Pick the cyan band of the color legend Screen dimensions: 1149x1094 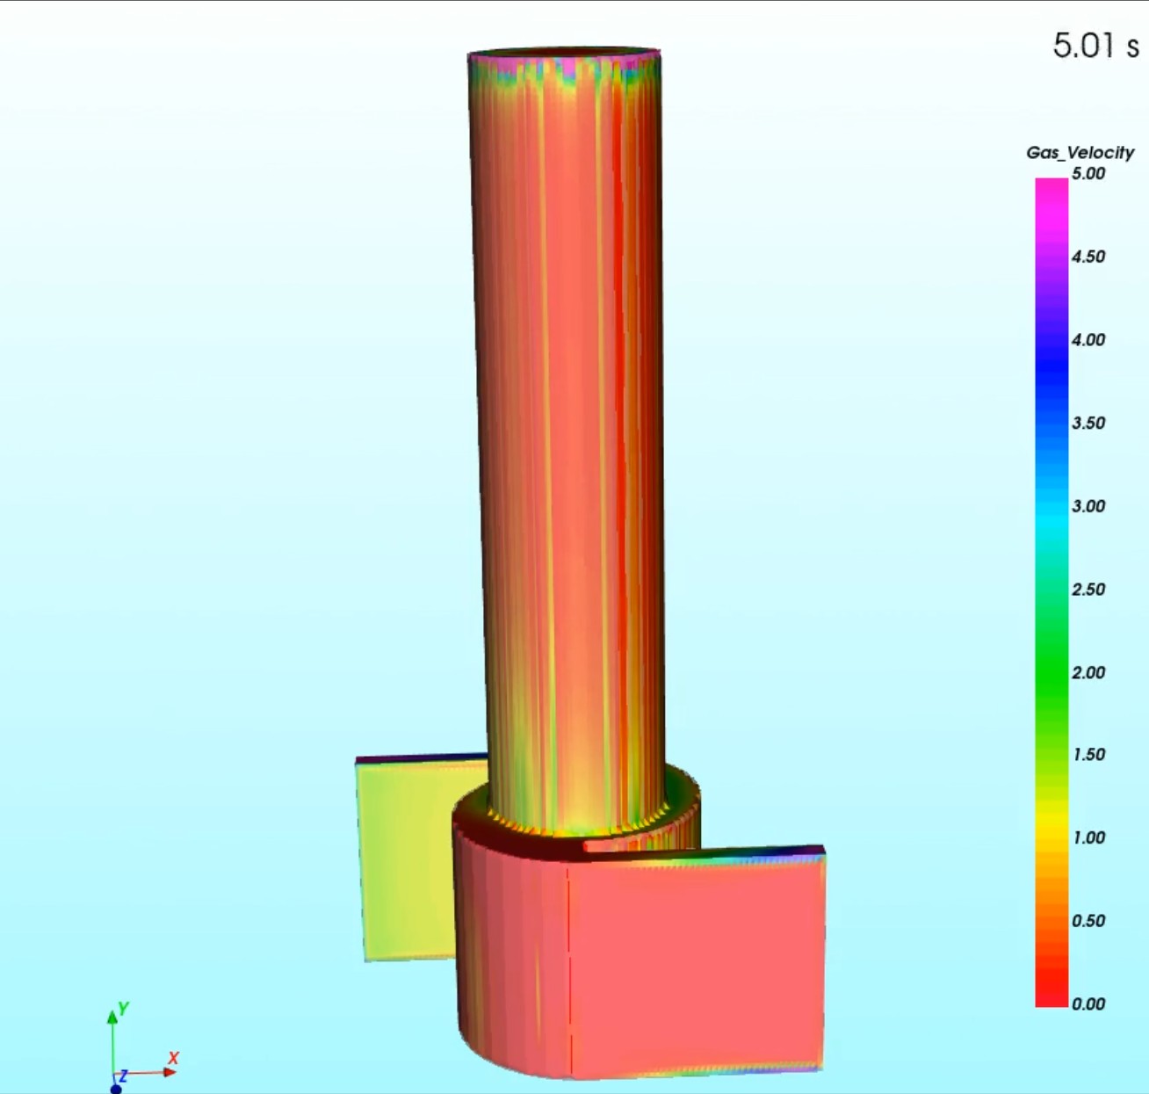(1051, 518)
